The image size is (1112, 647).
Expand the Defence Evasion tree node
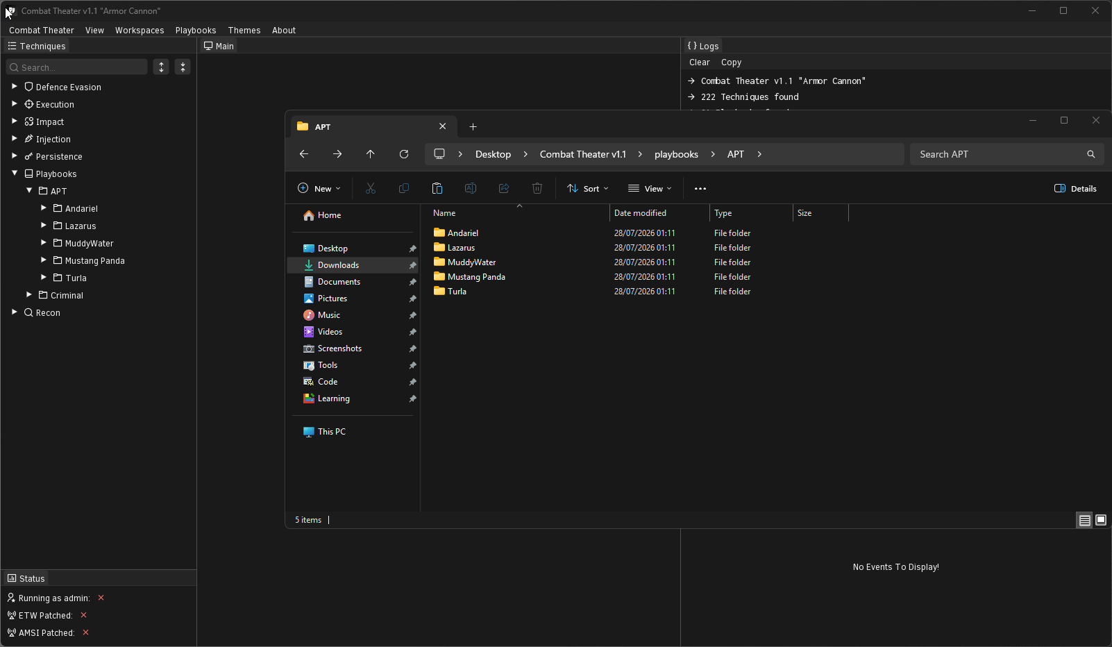coord(15,86)
